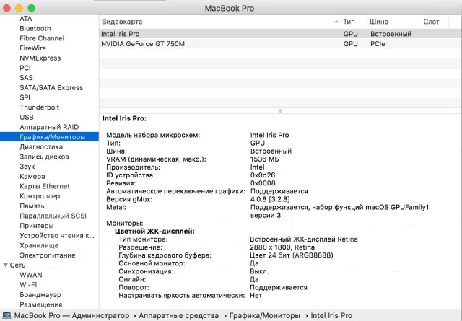Viewport: 462px width, 321px height.
Task: Select the highlighted Графика/Мониторы item
Action: click(49, 137)
